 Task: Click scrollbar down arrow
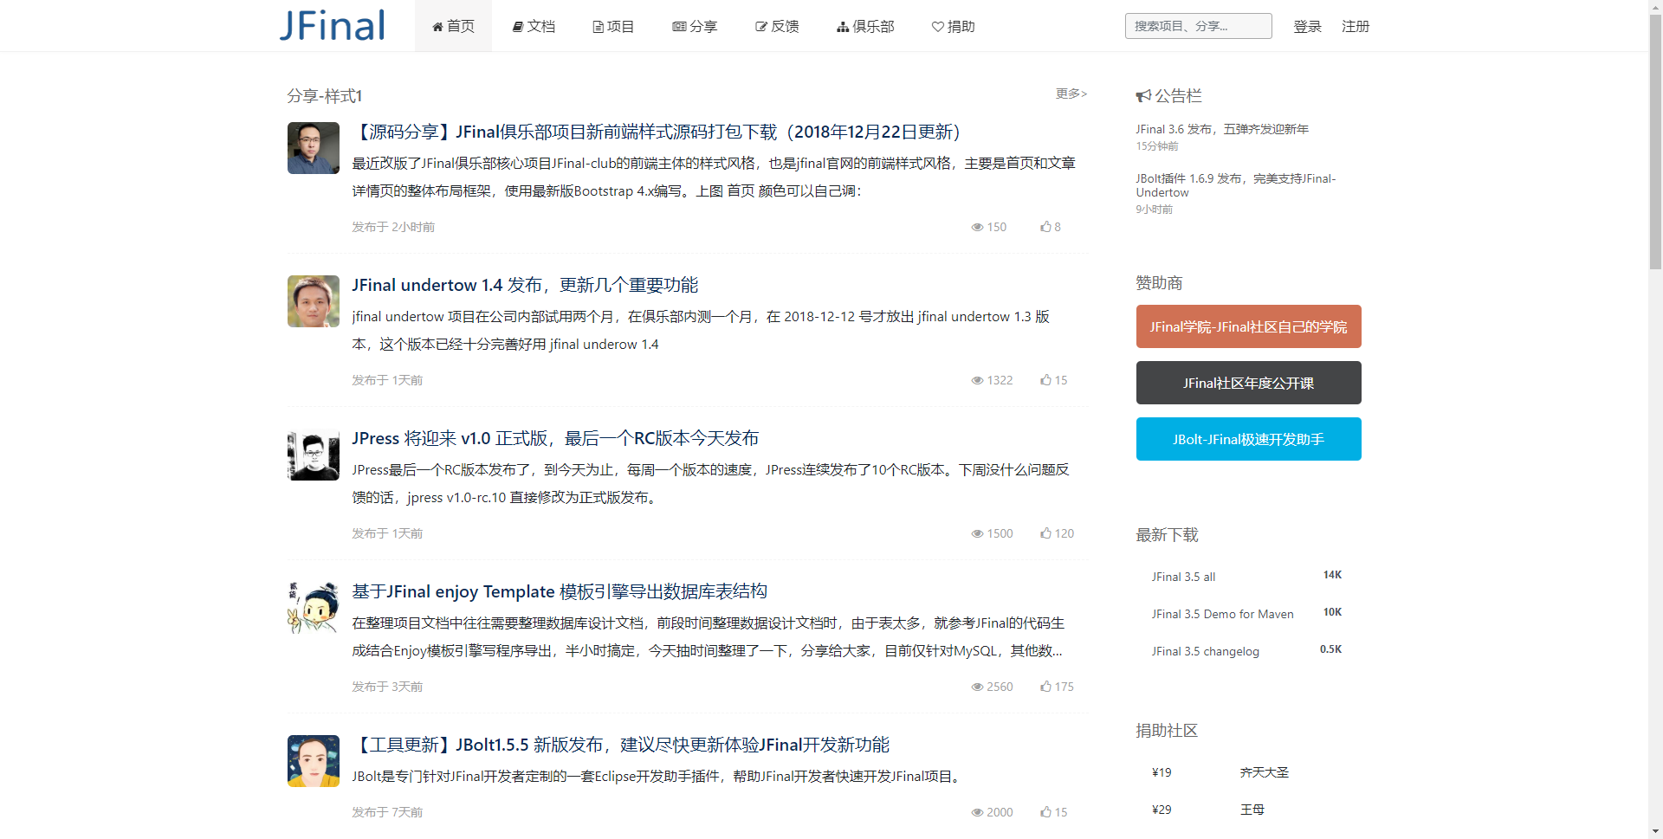pos(1655,831)
